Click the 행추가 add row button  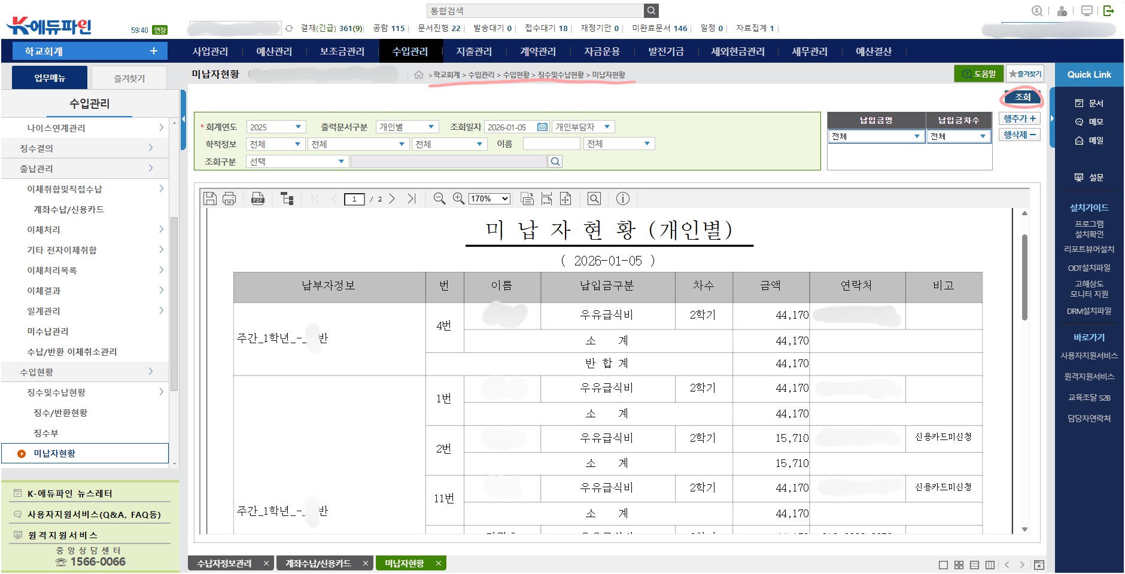point(1019,119)
